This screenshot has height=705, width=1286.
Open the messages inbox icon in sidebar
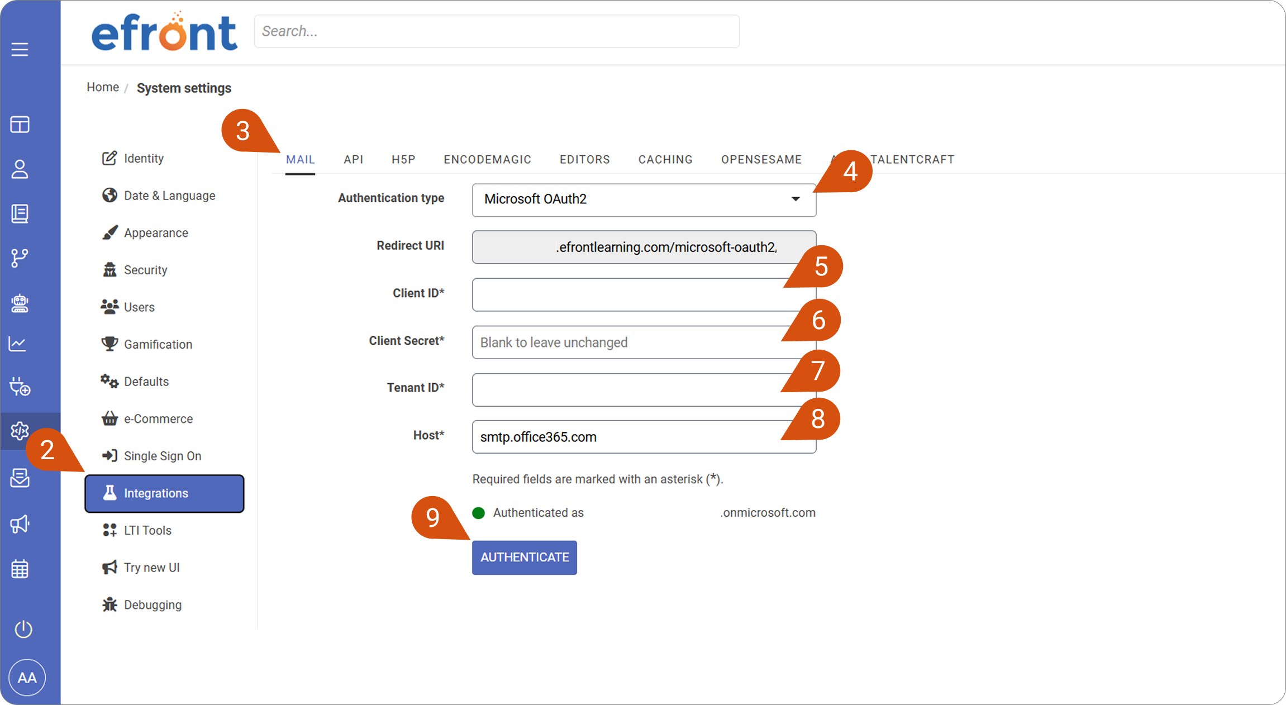click(x=20, y=478)
